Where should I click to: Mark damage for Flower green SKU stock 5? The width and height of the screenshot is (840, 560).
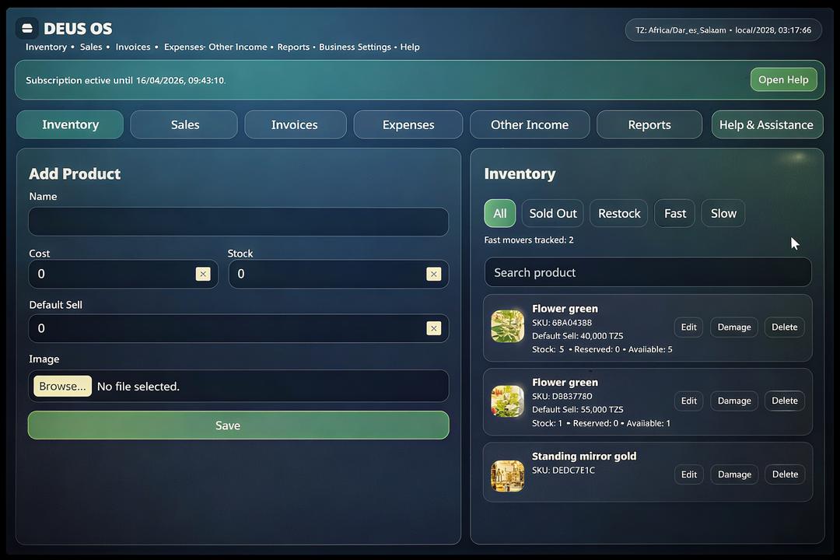tap(734, 327)
